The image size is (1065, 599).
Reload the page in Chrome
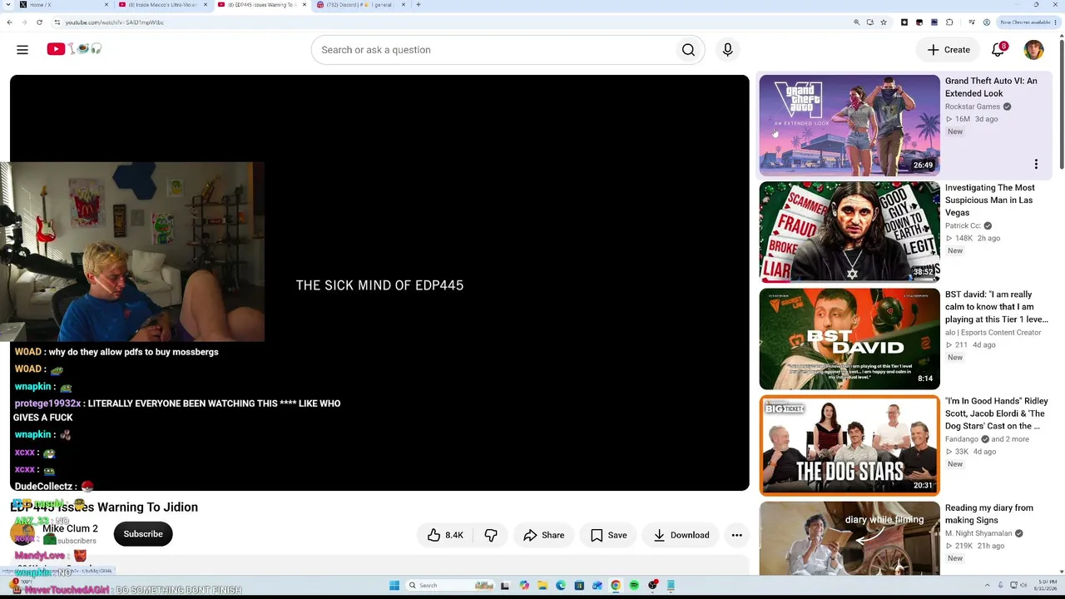point(39,22)
